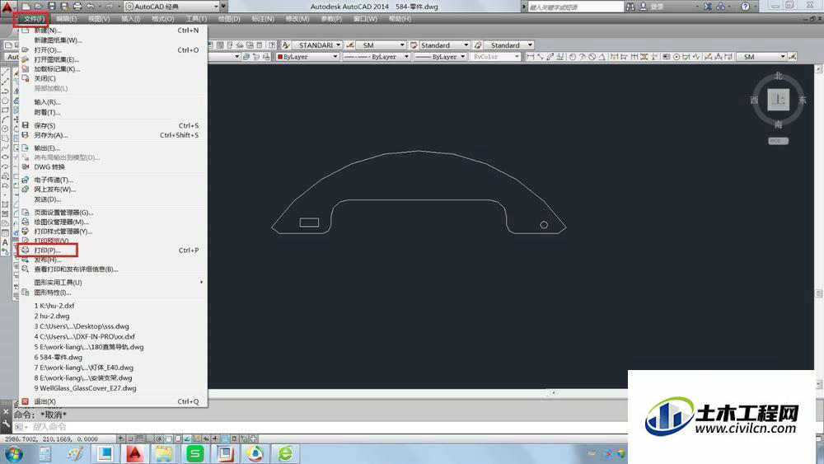Viewport: 824px width, 464px height.
Task: Click the 登录 sign-in button
Action: point(657,7)
